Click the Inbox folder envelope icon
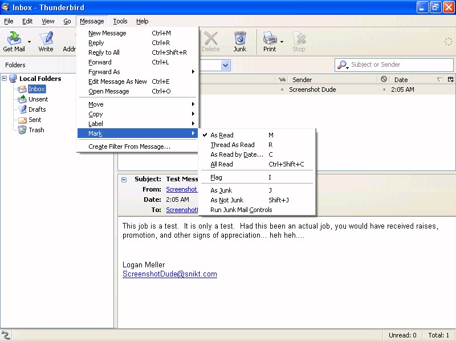Image resolution: width=456 pixels, height=342 pixels. (22, 89)
